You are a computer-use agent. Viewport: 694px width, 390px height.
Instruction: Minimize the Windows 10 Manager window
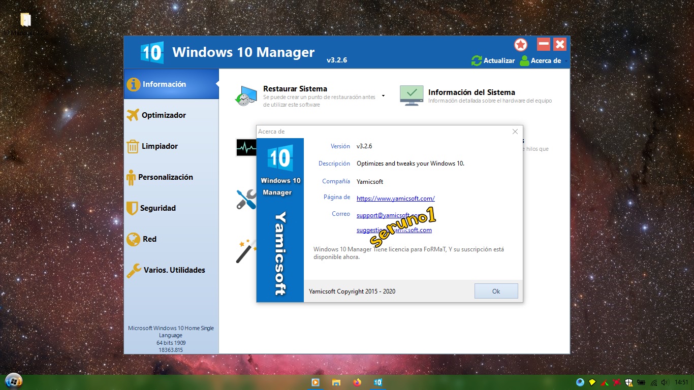pyautogui.click(x=544, y=44)
